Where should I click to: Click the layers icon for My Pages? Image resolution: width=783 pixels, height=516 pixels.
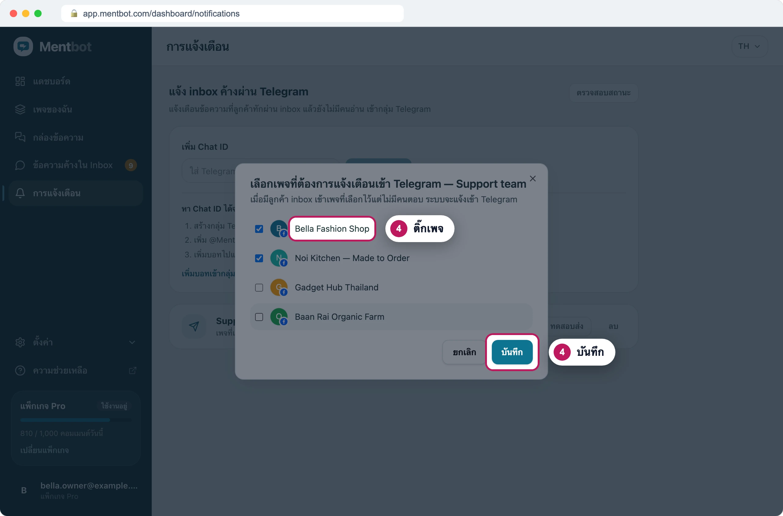20,109
